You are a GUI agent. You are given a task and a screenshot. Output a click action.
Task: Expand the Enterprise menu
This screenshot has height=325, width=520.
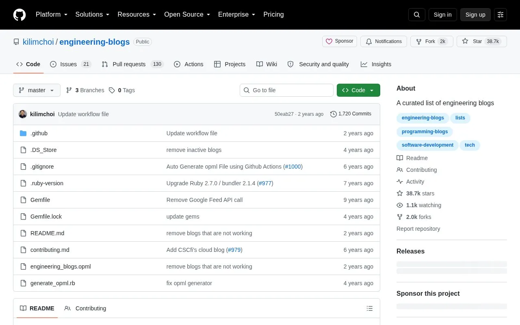(237, 15)
